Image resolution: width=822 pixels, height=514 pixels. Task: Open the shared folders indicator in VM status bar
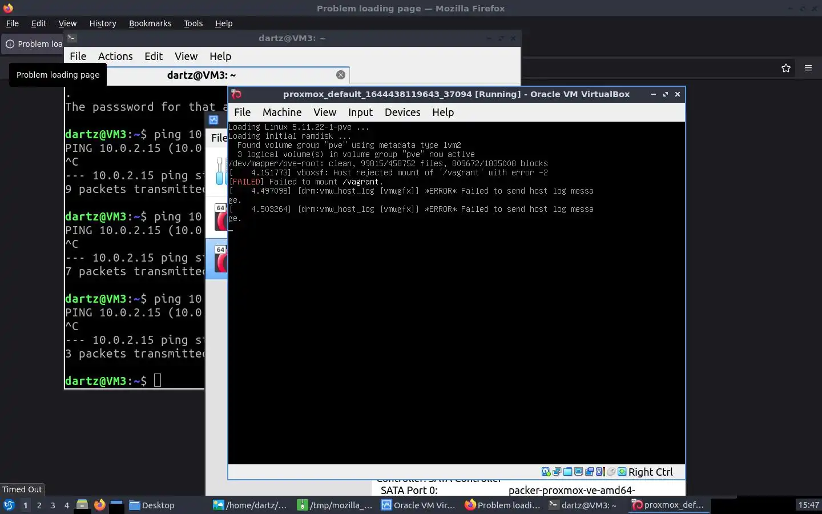568,472
